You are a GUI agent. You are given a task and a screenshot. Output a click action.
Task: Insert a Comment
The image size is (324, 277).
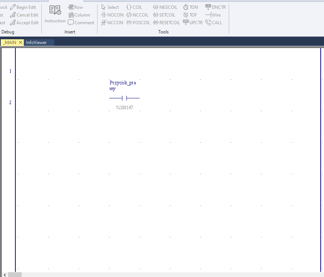point(81,22)
